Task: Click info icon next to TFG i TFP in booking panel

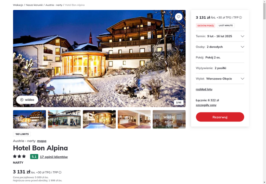Action: click(x=240, y=18)
